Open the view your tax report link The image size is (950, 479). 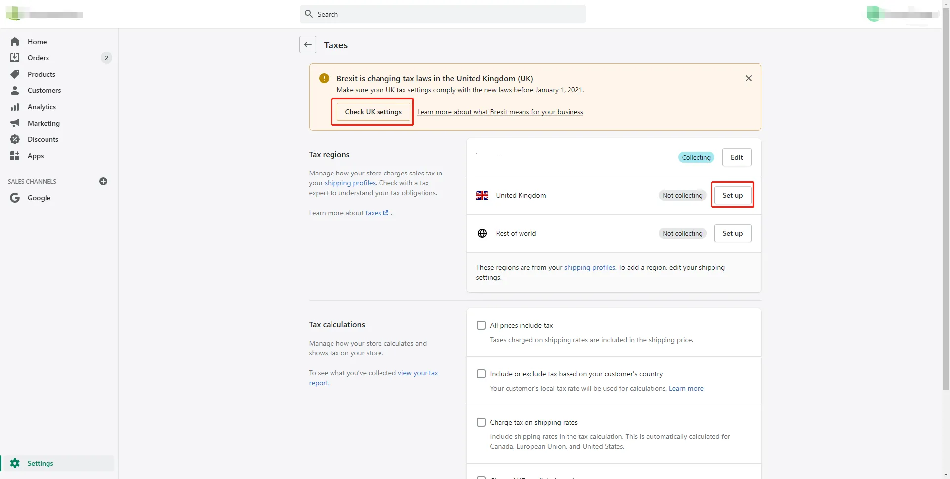pyautogui.click(x=418, y=373)
